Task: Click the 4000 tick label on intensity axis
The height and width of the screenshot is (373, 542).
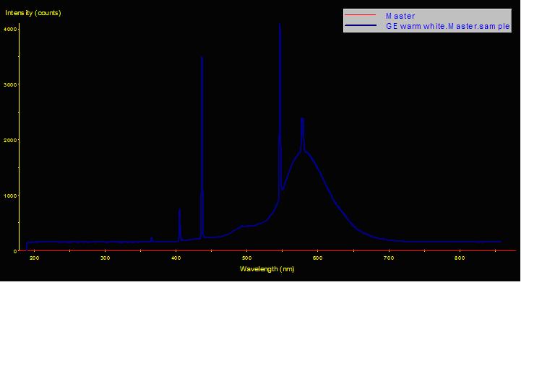Action: point(9,29)
